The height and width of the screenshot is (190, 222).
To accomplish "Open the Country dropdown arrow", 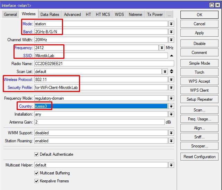I will pyautogui.click(x=171, y=106).
